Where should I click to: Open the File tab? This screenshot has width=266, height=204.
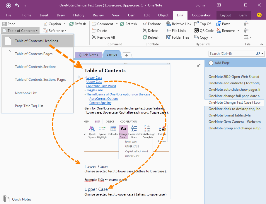(8, 15)
